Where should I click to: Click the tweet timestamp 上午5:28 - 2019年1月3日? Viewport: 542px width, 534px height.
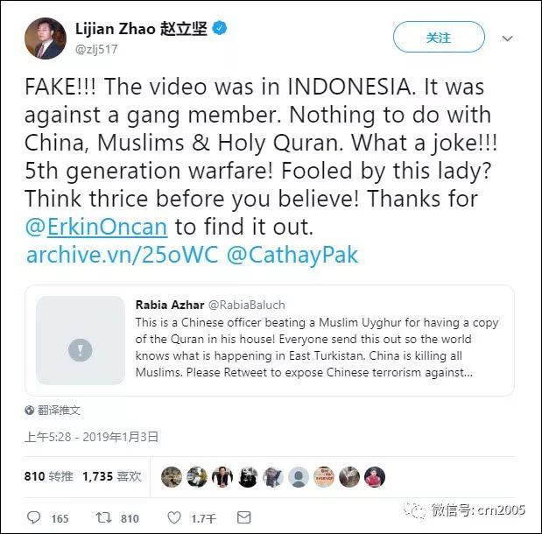[91, 437]
